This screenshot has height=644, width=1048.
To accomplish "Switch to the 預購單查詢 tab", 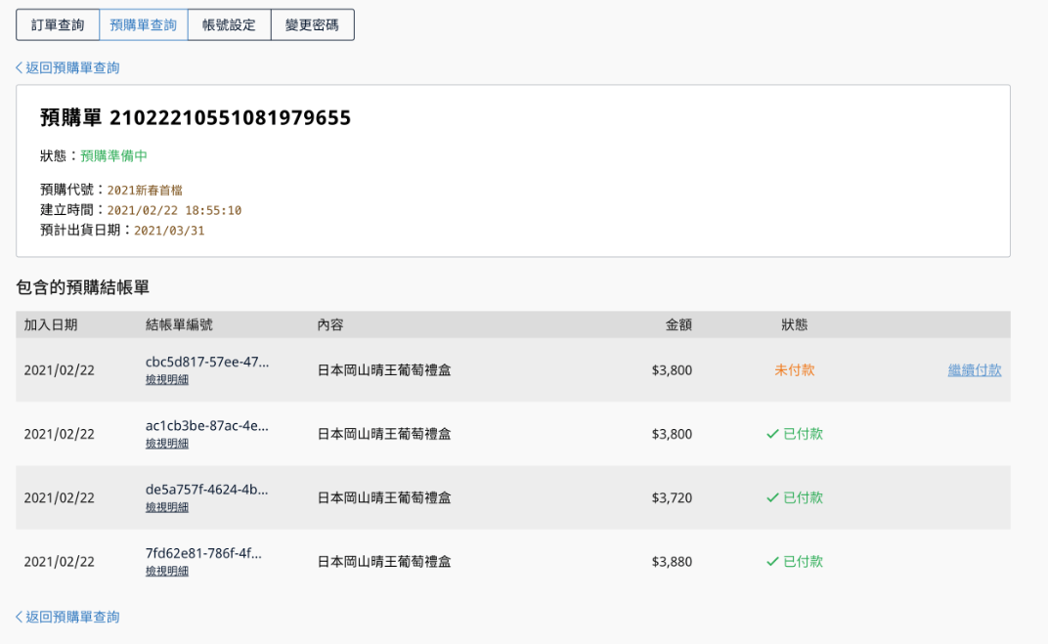I will coord(144,25).
